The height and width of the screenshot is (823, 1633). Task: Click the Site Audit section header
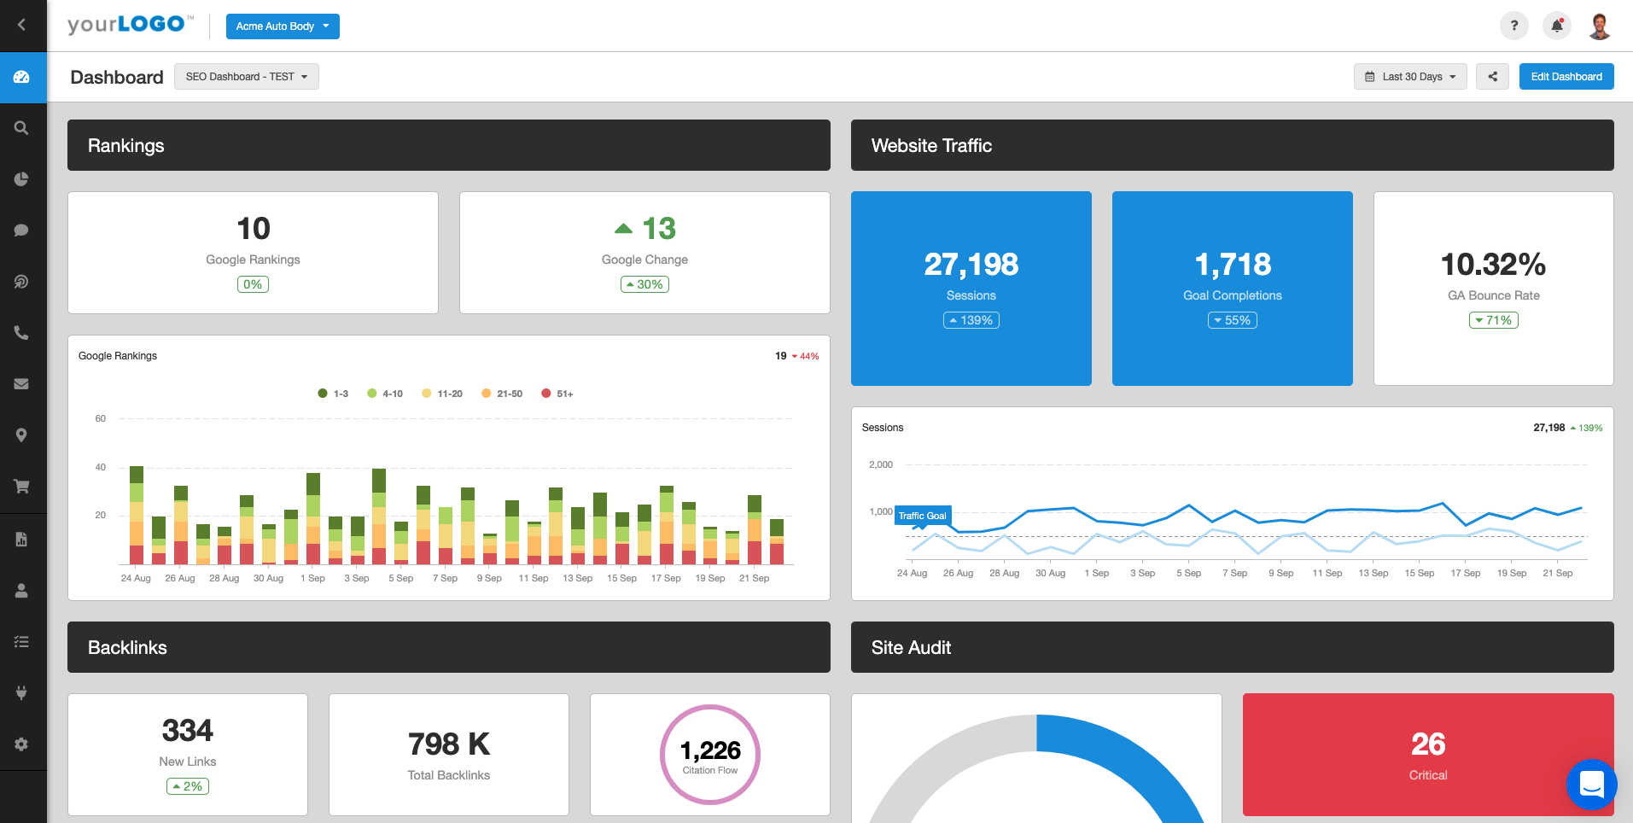[1233, 647]
